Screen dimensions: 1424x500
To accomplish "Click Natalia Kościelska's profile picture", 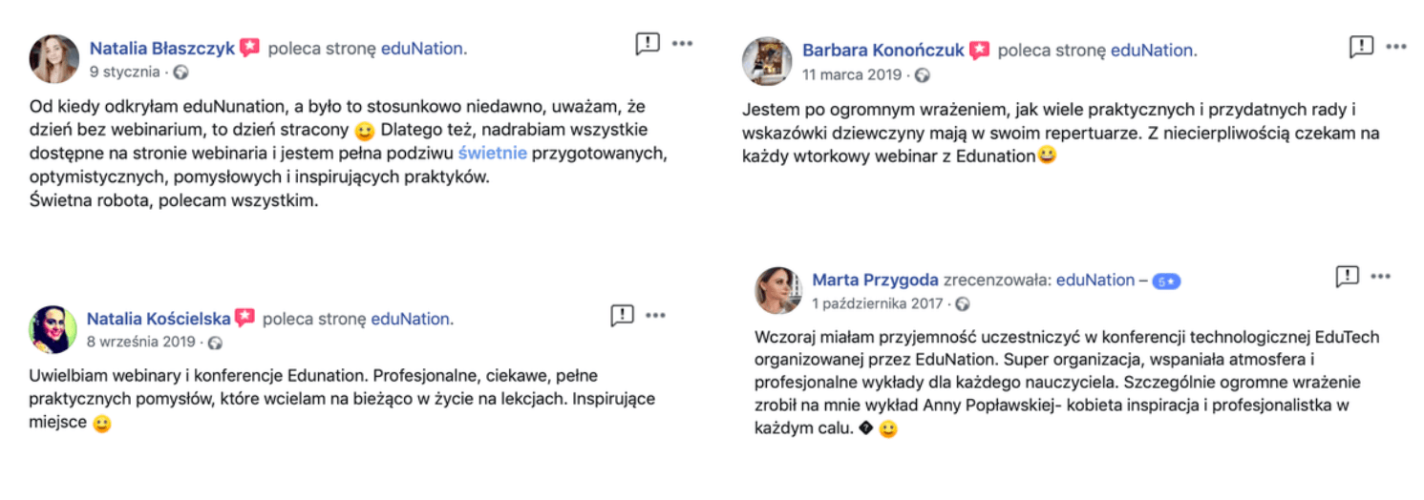I will [53, 330].
